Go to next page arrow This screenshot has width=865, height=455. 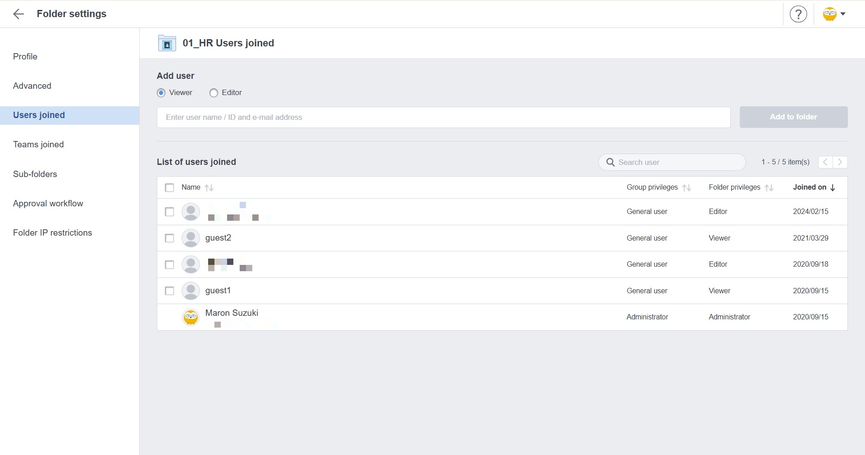[x=840, y=162]
